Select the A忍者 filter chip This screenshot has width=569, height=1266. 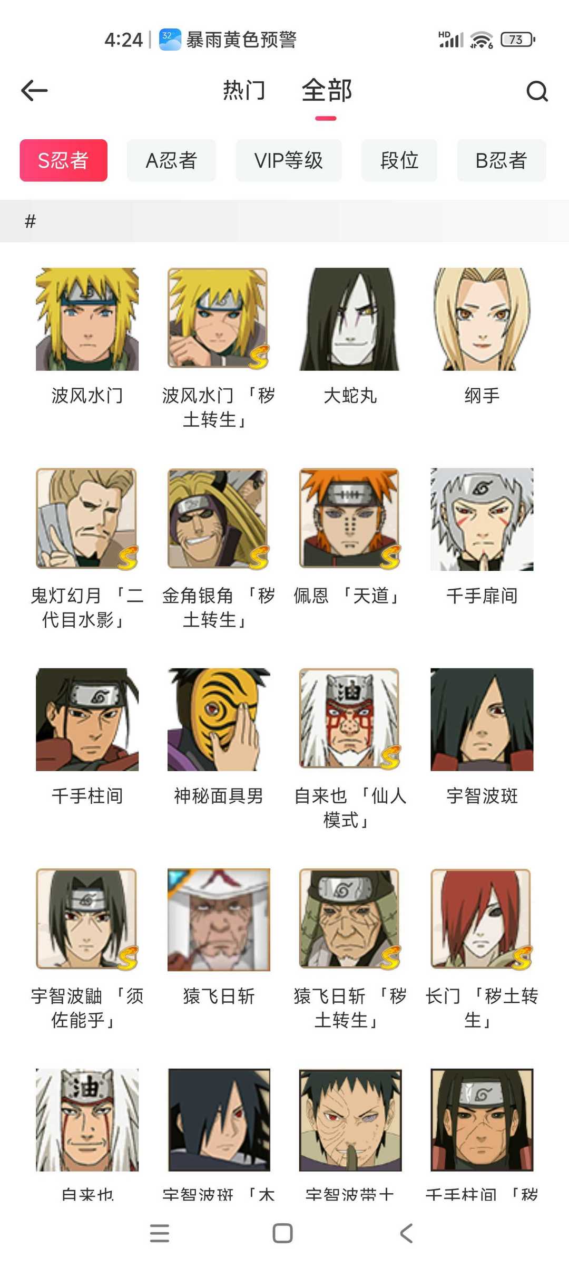tap(171, 160)
